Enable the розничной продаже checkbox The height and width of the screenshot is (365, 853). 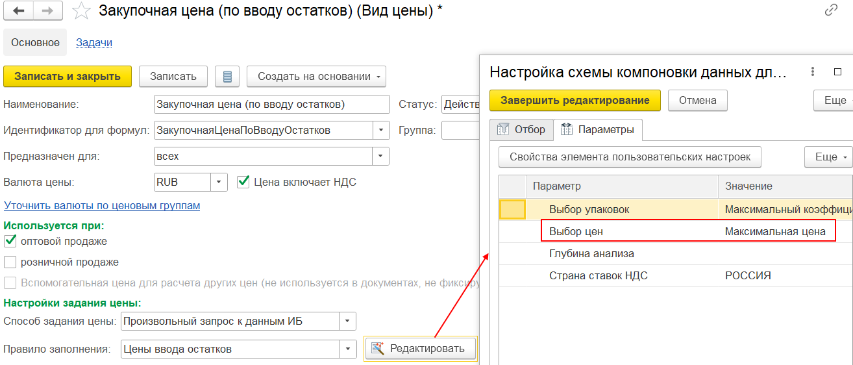(10, 262)
